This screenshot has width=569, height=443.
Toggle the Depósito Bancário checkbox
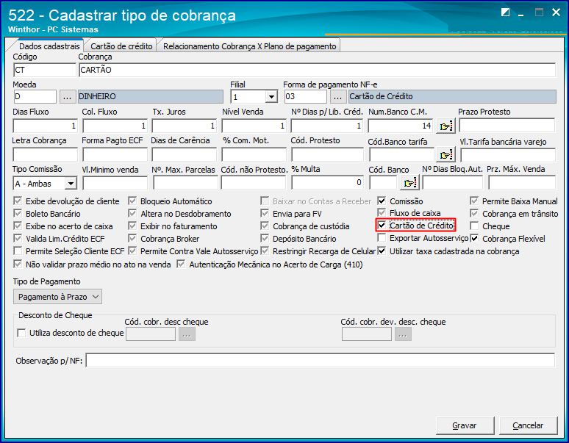[x=265, y=238]
